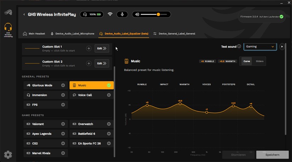Click the Music speaker icon in header

tap(126, 61)
